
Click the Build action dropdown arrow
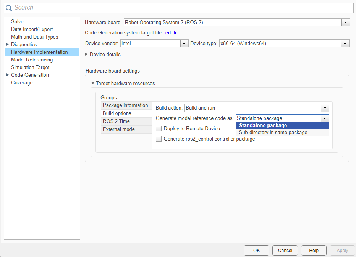pyautogui.click(x=325, y=108)
